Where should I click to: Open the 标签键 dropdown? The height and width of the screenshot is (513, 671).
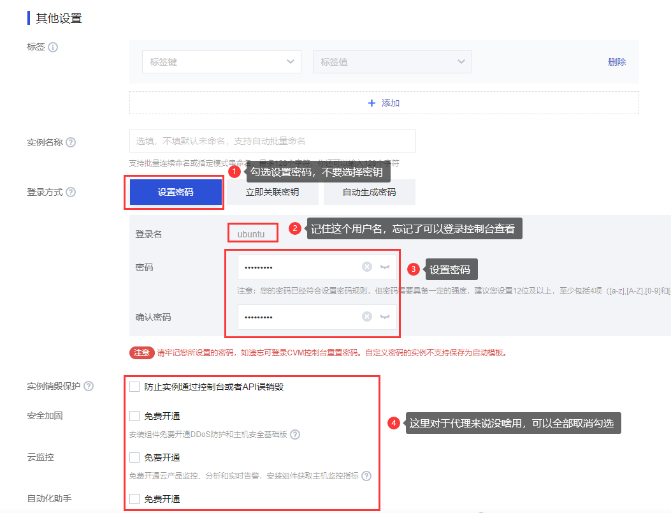(221, 62)
